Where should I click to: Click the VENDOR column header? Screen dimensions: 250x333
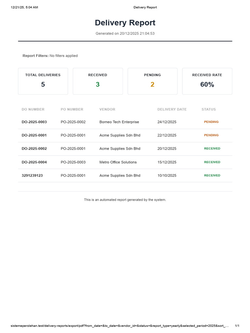tap(107, 109)
